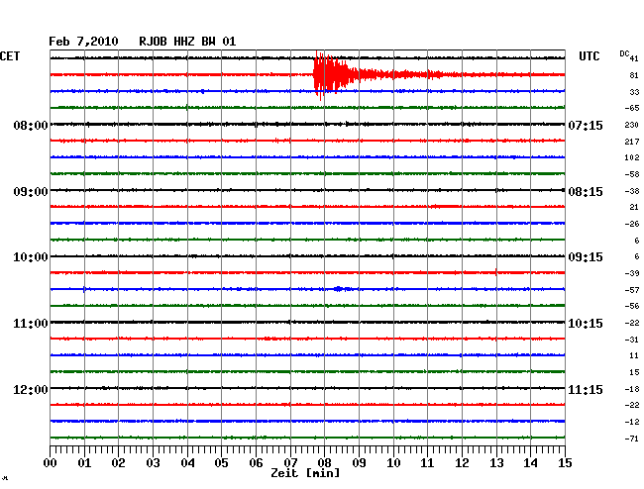644x489 pixels.
Task: Select minute 05 on the time axis
Action: (221, 462)
